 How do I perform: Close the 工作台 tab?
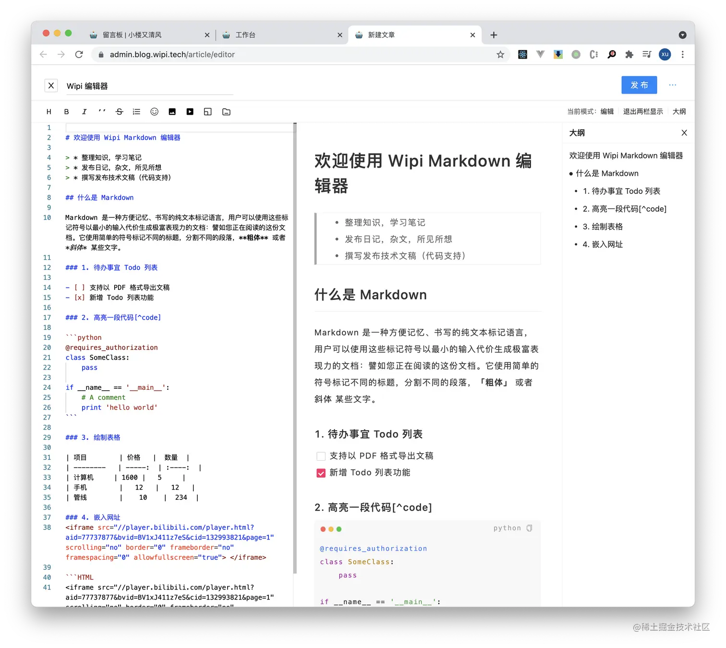click(339, 35)
